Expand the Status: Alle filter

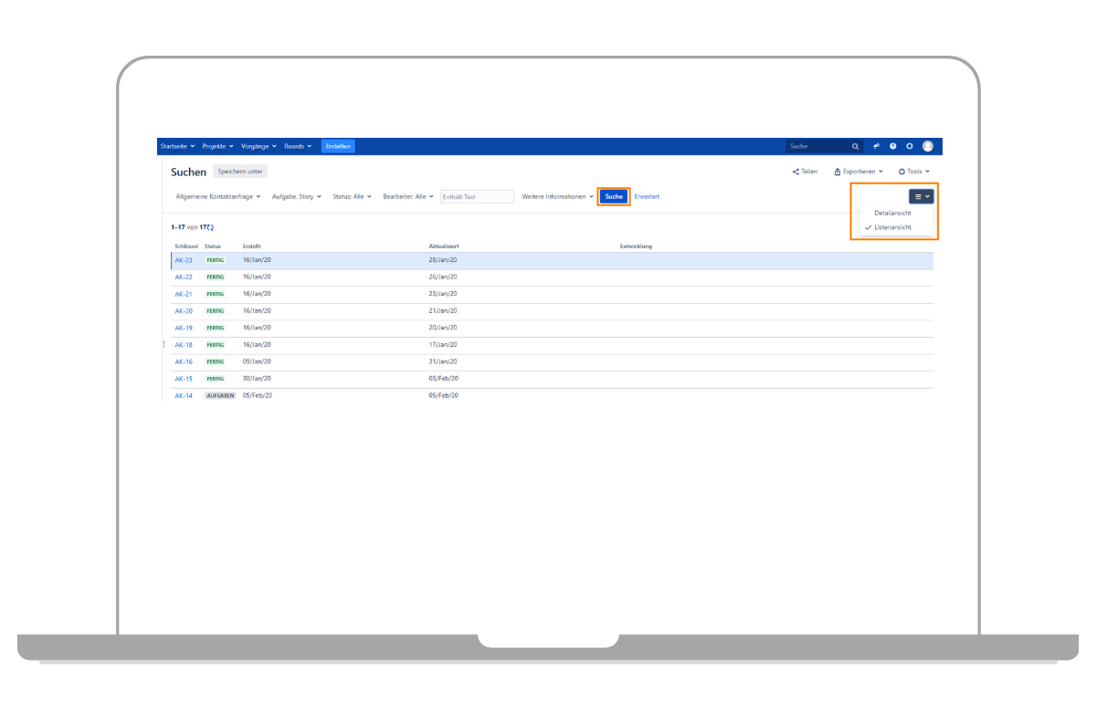[352, 196]
